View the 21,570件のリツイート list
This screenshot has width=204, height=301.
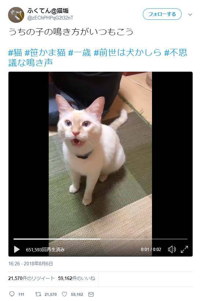(x=31, y=278)
